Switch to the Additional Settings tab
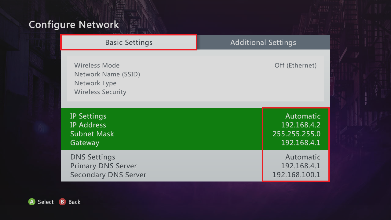Screen dimensions: 391x220 pyautogui.click(x=263, y=42)
